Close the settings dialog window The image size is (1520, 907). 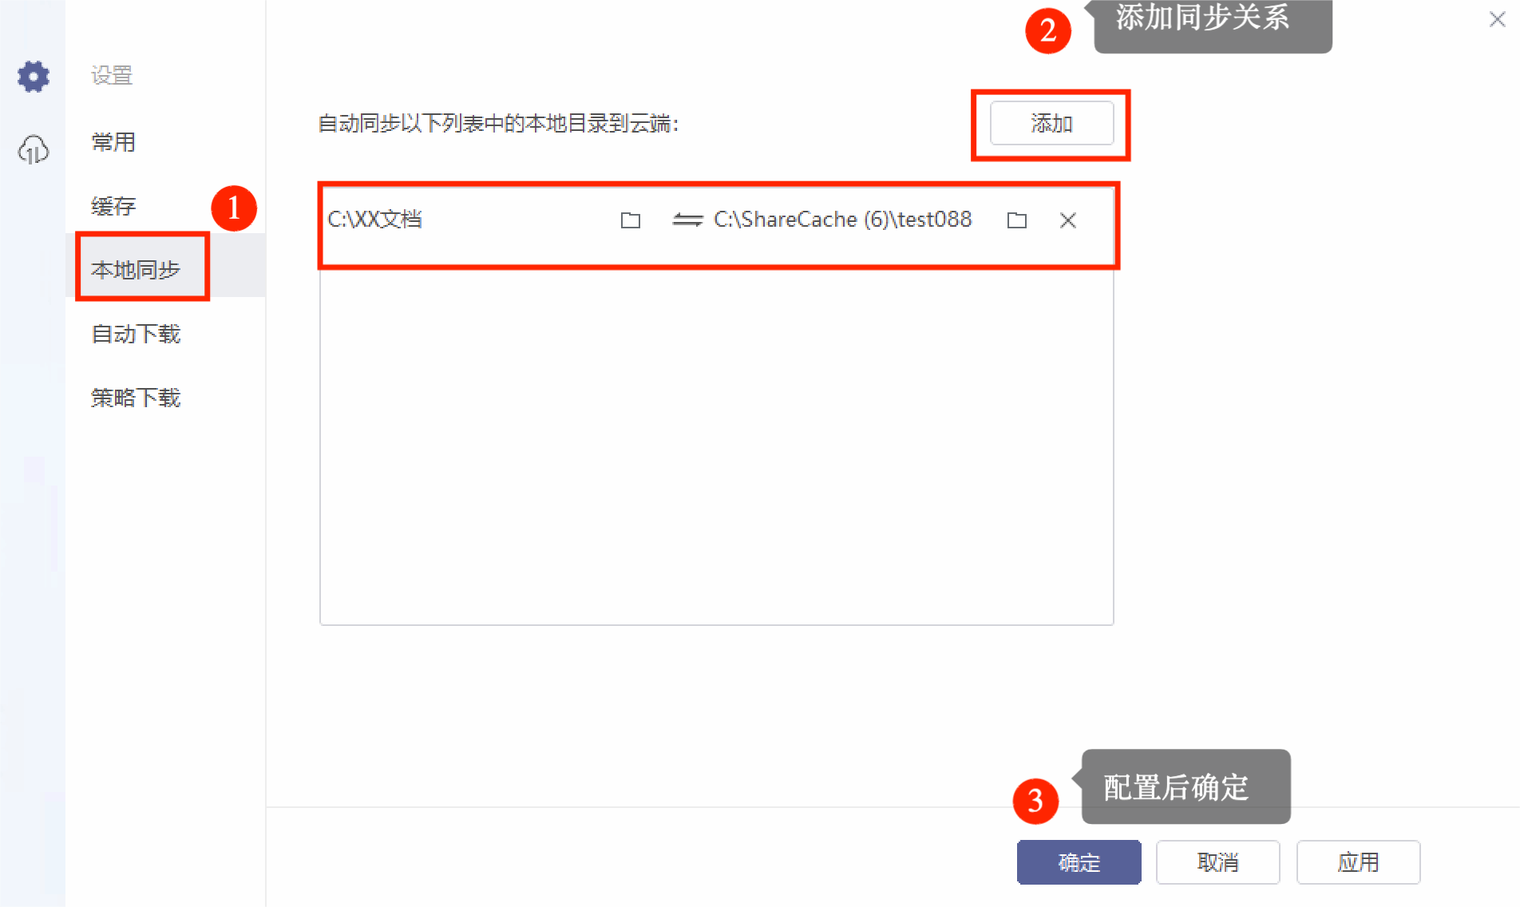(1498, 19)
